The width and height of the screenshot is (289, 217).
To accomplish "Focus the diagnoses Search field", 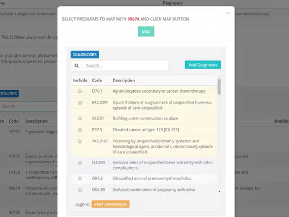I will point(125,66).
